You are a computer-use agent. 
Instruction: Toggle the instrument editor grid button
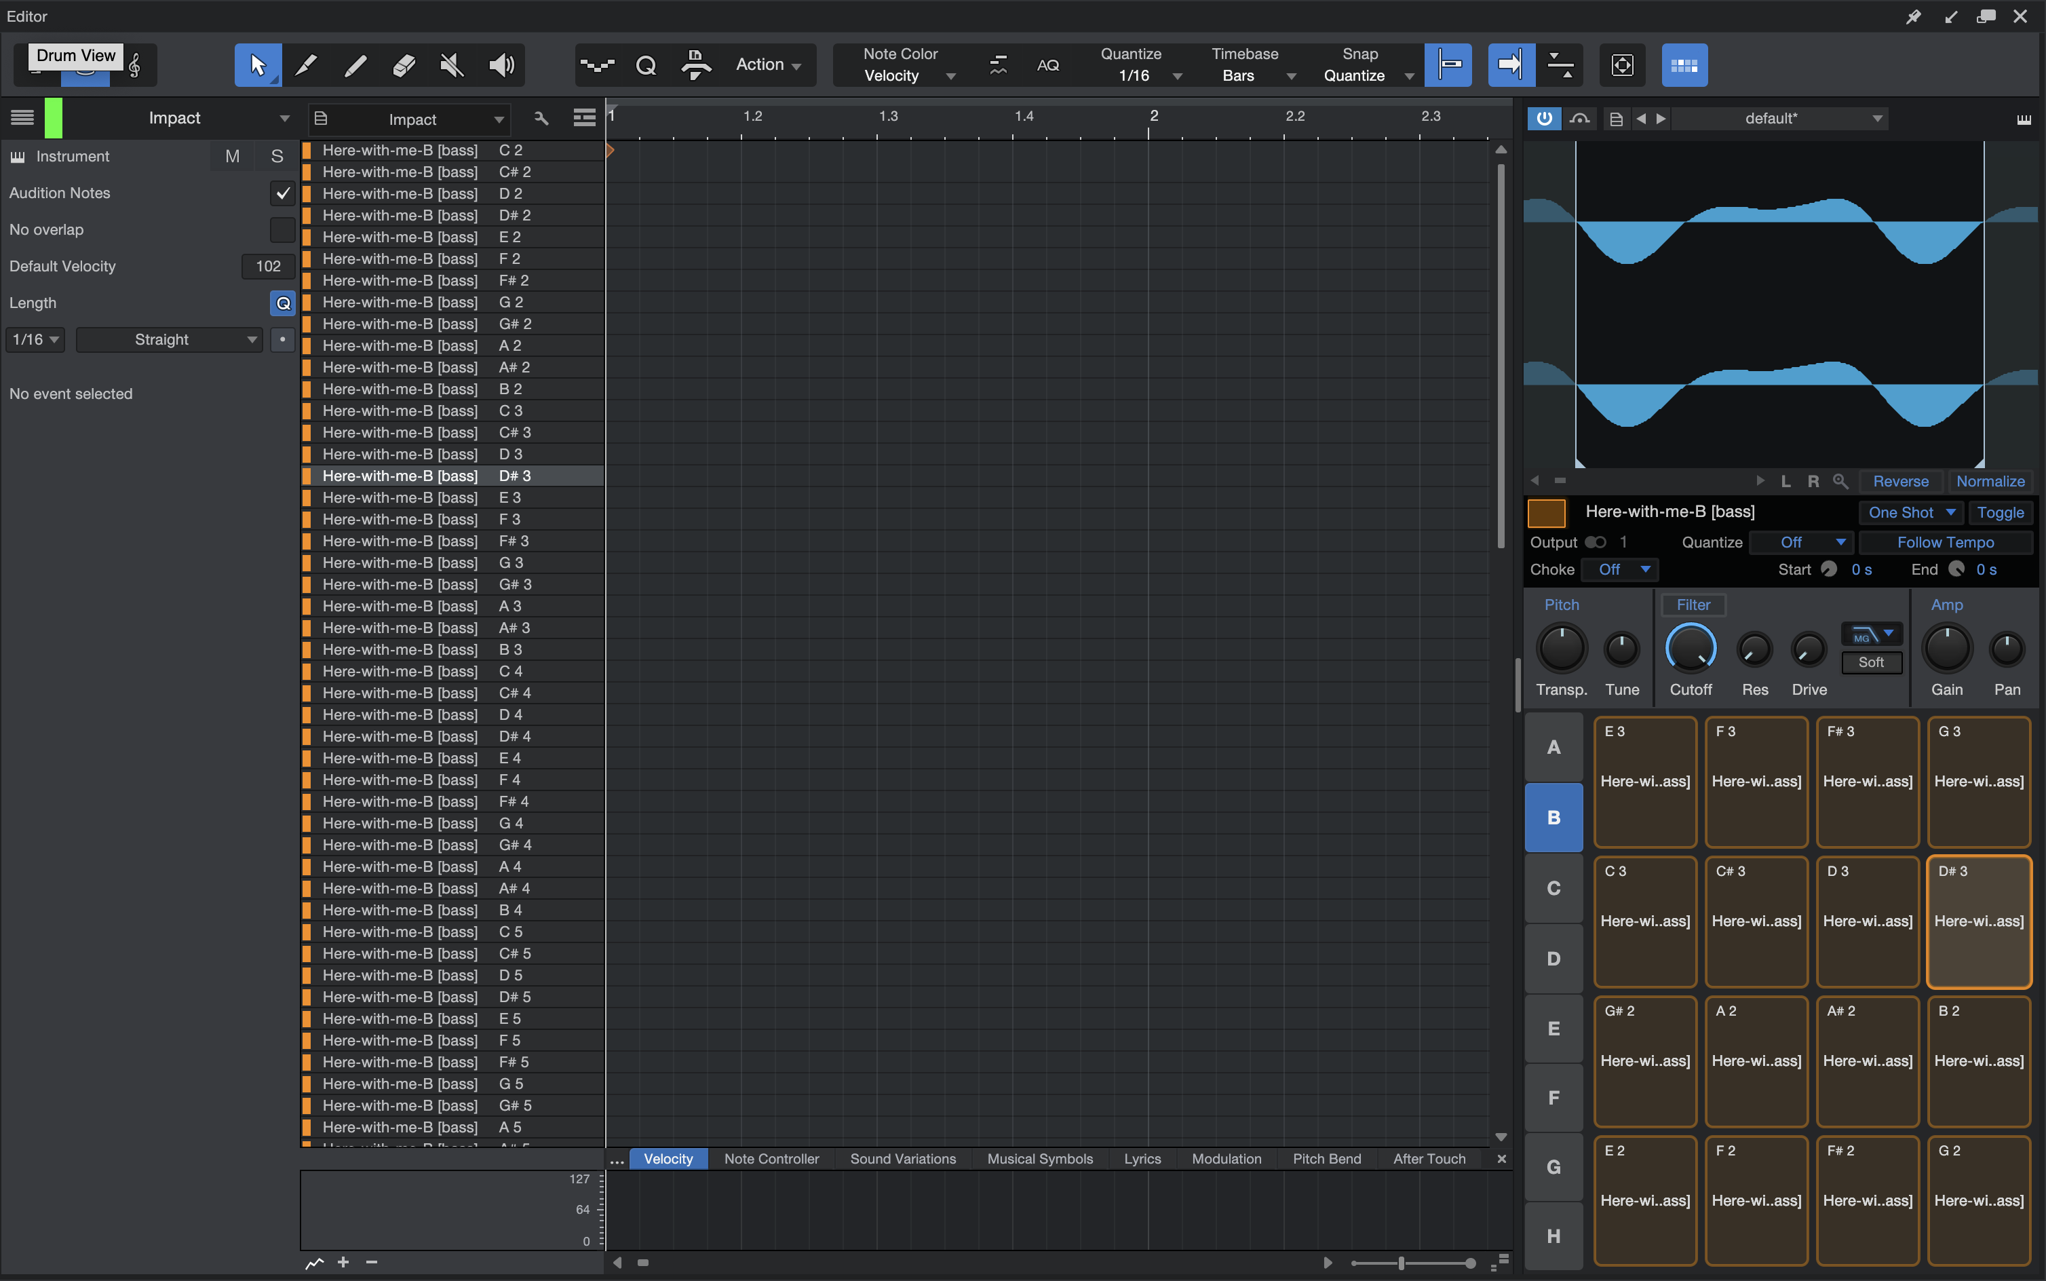pos(1684,64)
